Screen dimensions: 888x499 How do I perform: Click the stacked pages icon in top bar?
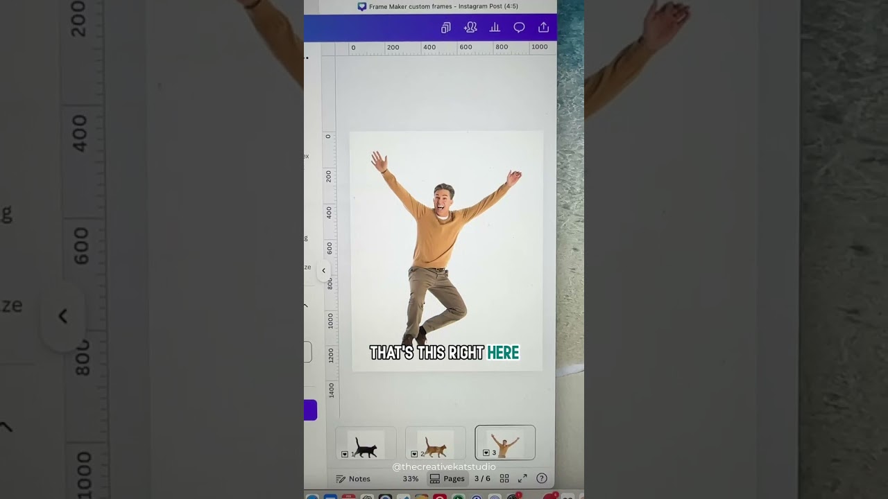click(446, 28)
